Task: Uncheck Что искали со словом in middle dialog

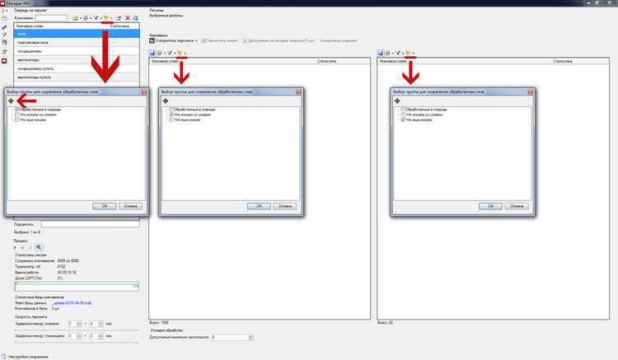Action: tap(171, 115)
